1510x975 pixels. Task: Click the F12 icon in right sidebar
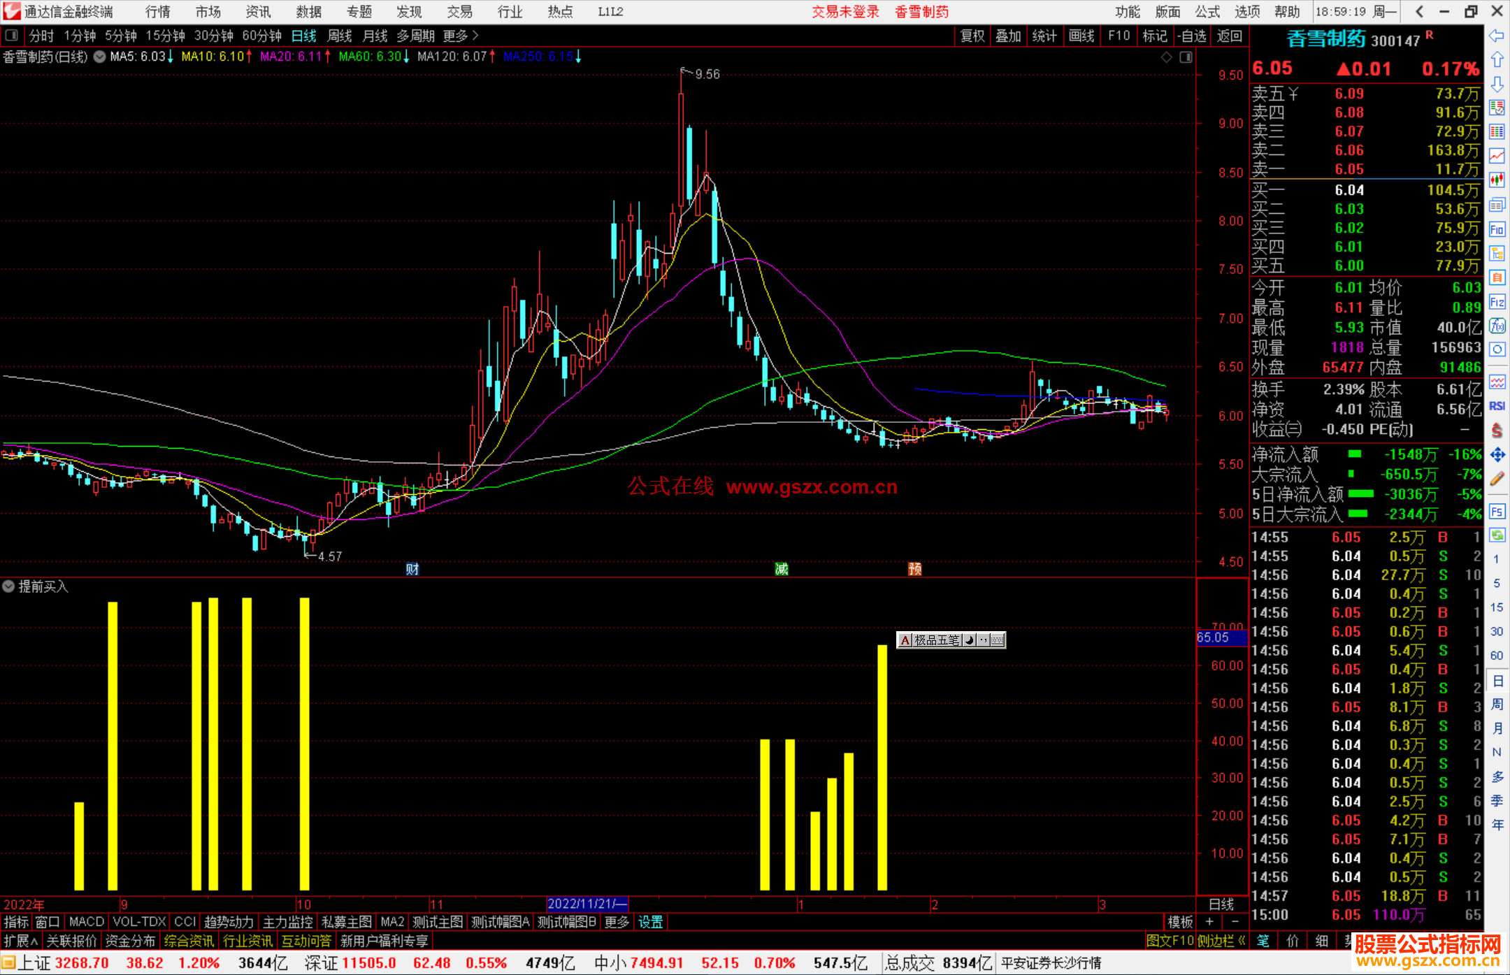(x=1497, y=302)
